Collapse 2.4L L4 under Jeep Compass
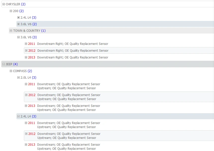Screen dimensions: 214x151 point(18,116)
